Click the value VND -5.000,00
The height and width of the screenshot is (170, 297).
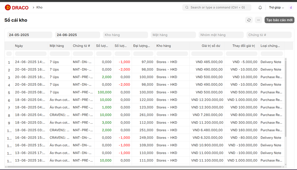[245, 62]
